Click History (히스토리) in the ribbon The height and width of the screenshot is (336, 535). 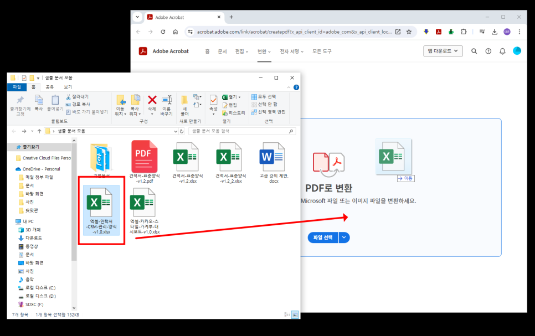[233, 113]
